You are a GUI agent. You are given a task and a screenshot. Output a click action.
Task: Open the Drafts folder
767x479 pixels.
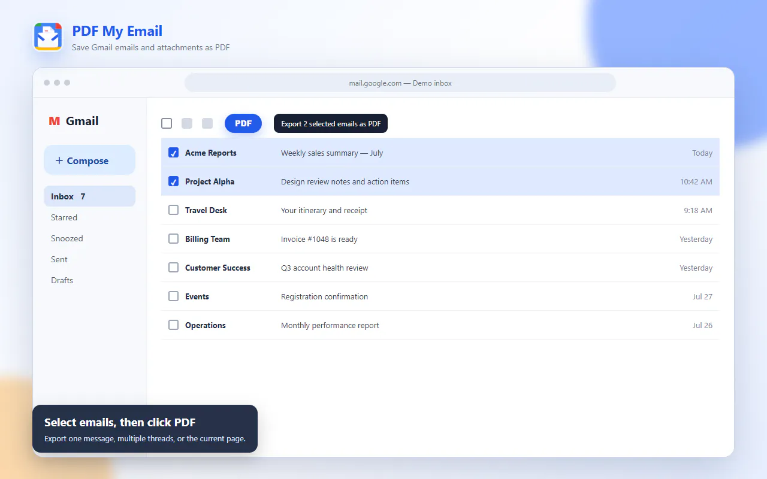tap(89, 280)
